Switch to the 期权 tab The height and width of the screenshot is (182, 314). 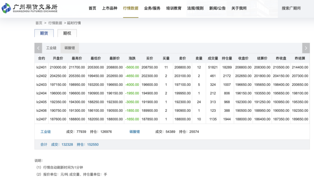67,33
